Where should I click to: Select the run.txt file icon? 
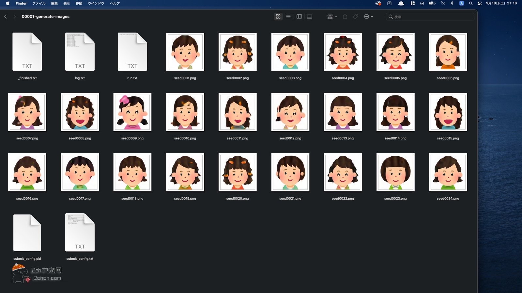tap(132, 52)
